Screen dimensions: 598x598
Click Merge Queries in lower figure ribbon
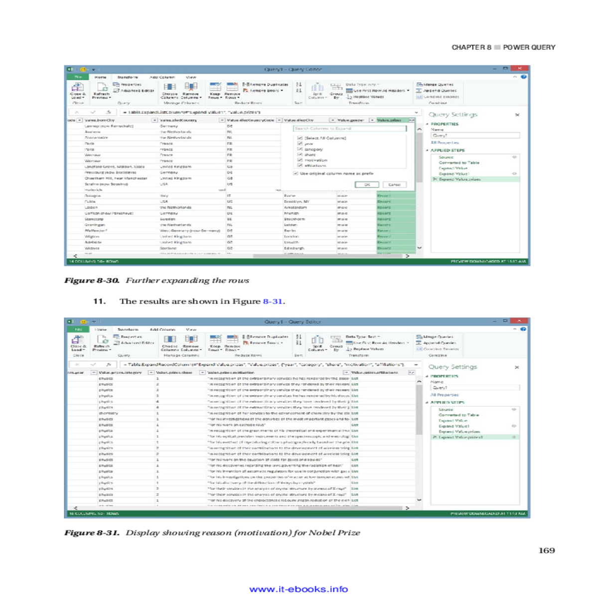click(x=435, y=337)
